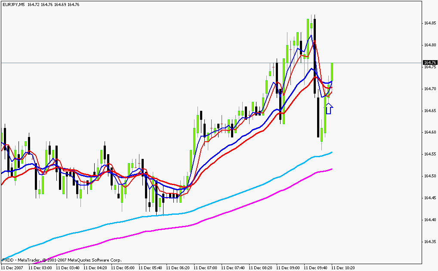Viewport: 438px width, 271px height.
Task: Click the EURJPY,M5 chart symbol label
Action: (13, 4)
